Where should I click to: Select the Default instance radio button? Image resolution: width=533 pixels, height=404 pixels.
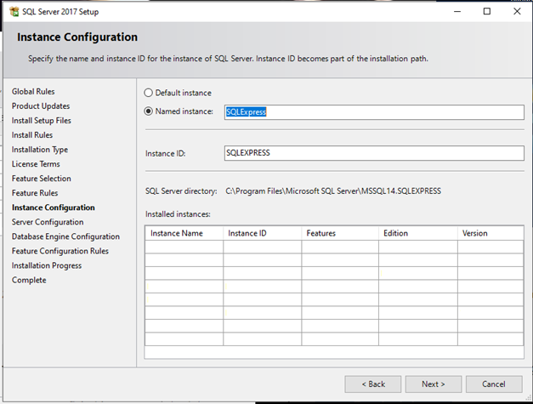(150, 93)
